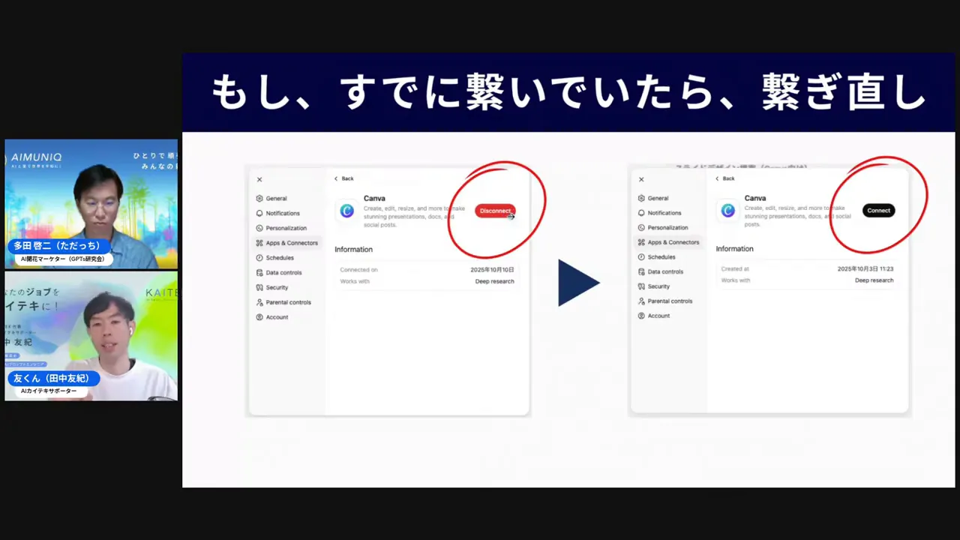This screenshot has height=540, width=960.
Task: Click "Deep research" value in left panel
Action: 495,281
